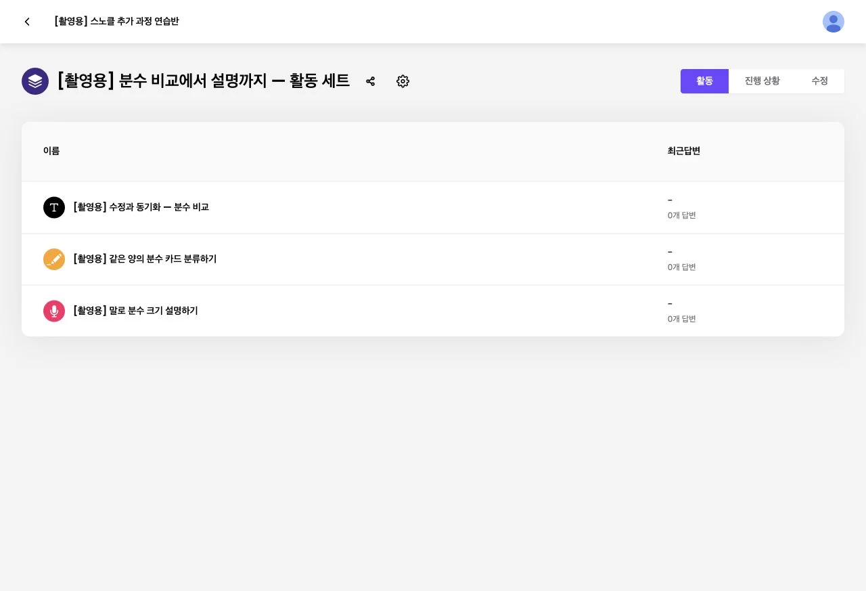
Task: Switch to the 진행 상황 tab
Action: click(762, 81)
